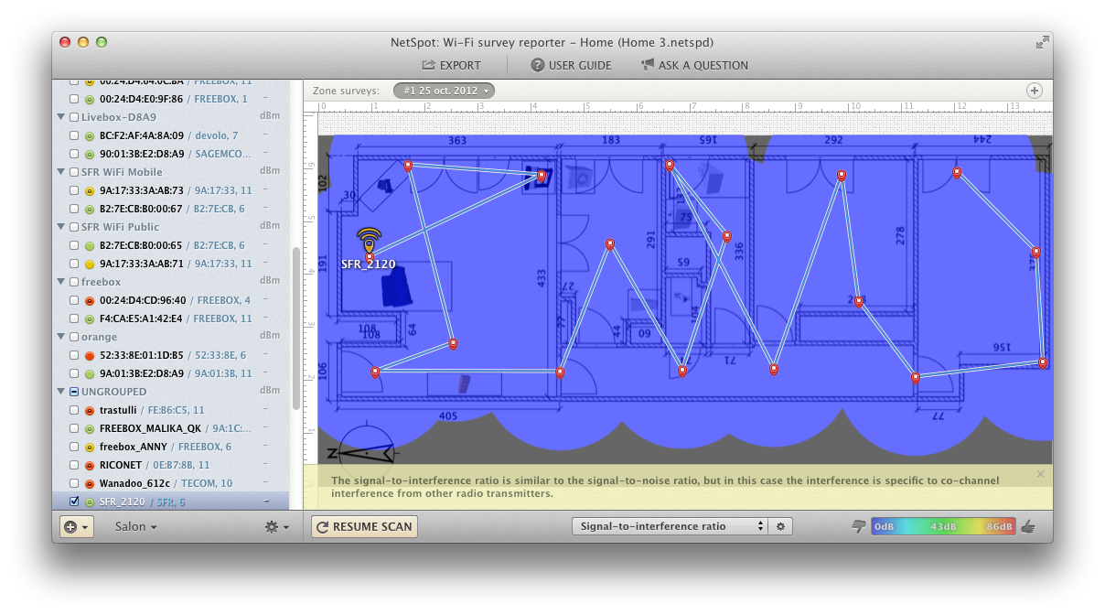Viewport: 1105px width, 615px height.
Task: Click red signal icon of RICONET
Action: coord(90,465)
